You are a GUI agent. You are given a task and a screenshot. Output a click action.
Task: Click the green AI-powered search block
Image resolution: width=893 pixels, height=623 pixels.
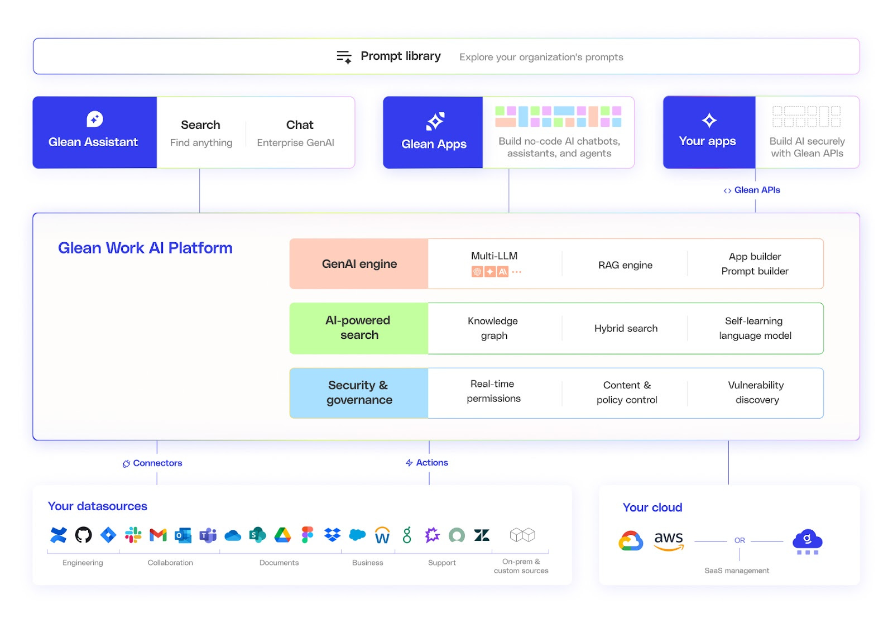click(358, 328)
